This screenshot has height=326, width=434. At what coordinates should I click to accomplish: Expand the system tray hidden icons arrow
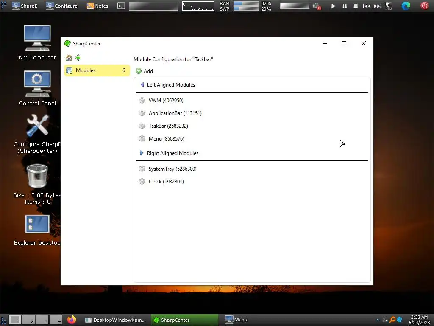pyautogui.click(x=378, y=320)
